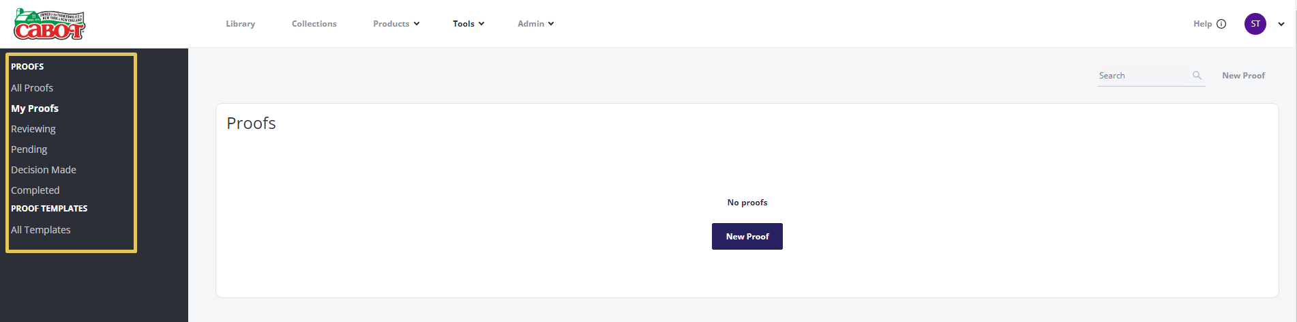1297x322 pixels.
Task: Select My Proofs in the sidebar
Action: (x=35, y=108)
